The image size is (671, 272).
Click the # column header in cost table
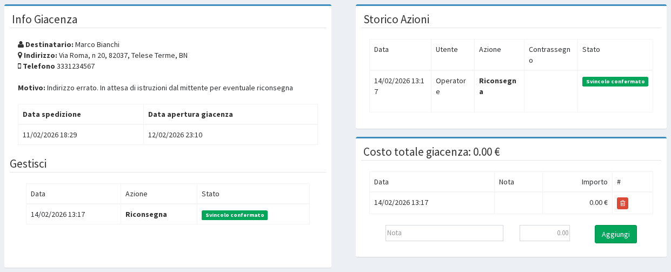click(619, 182)
